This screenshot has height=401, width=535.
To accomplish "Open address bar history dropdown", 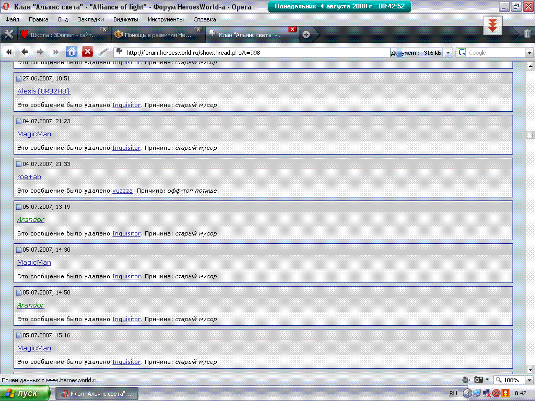I will point(448,53).
